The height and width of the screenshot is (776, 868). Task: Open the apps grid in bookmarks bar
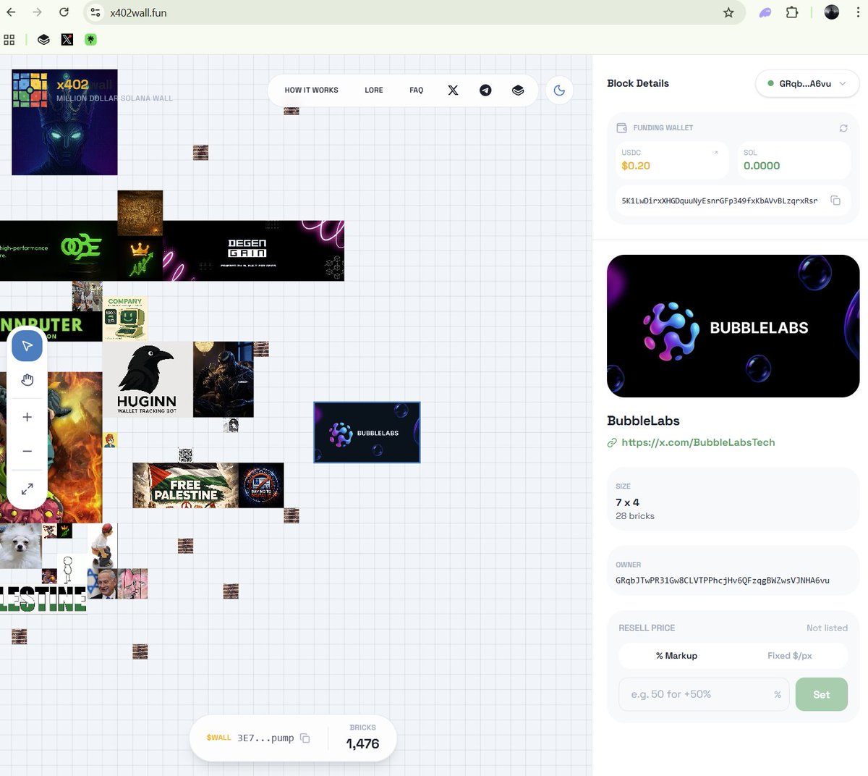(9, 40)
